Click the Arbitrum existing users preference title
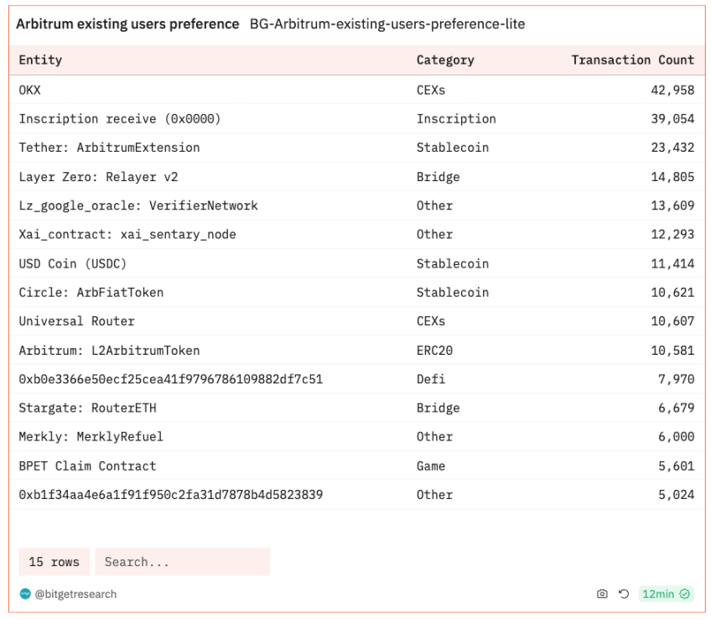Image resolution: width=711 pixels, height=619 pixels. pyautogui.click(x=128, y=24)
